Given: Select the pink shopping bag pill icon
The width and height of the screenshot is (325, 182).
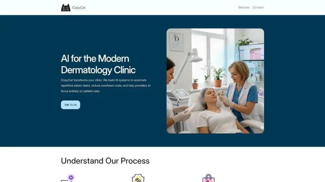Looking at the screenshot, I should tap(209, 178).
